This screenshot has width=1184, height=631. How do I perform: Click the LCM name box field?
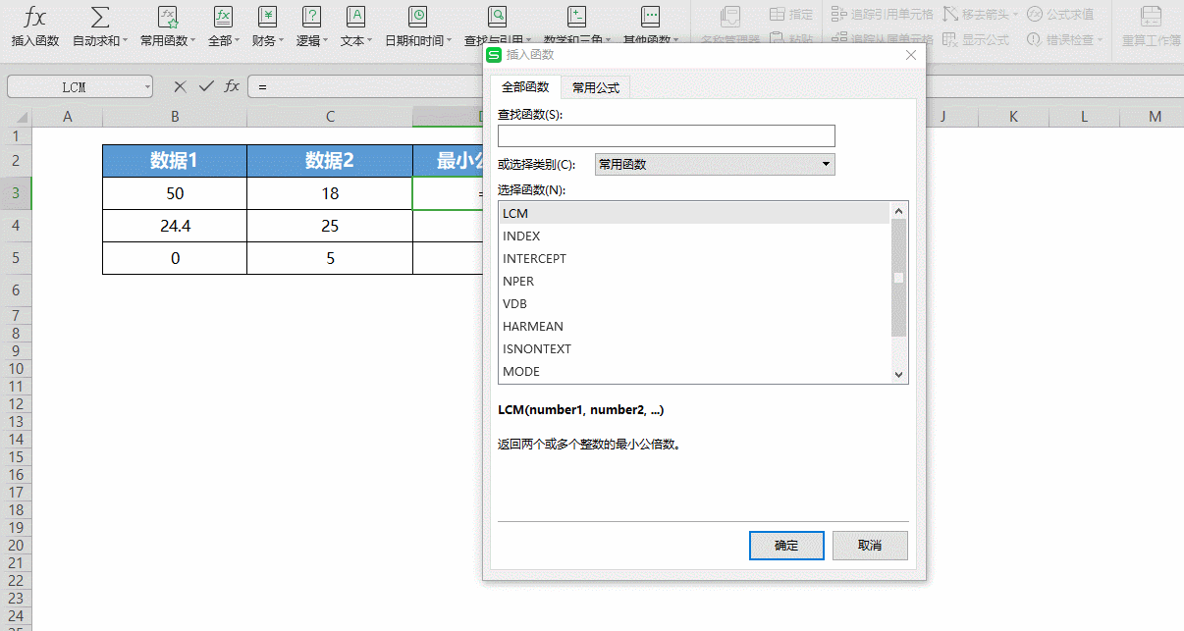[x=75, y=86]
